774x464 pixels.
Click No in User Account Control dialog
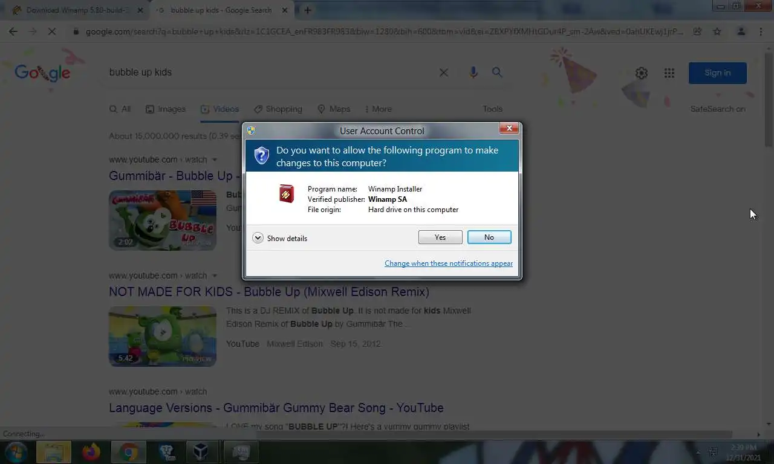(489, 237)
